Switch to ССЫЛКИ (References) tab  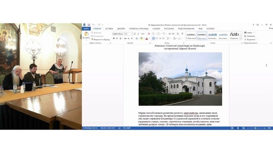pyautogui.click(x=156, y=28)
